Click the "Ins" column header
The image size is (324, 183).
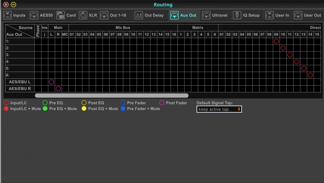[x=45, y=28]
